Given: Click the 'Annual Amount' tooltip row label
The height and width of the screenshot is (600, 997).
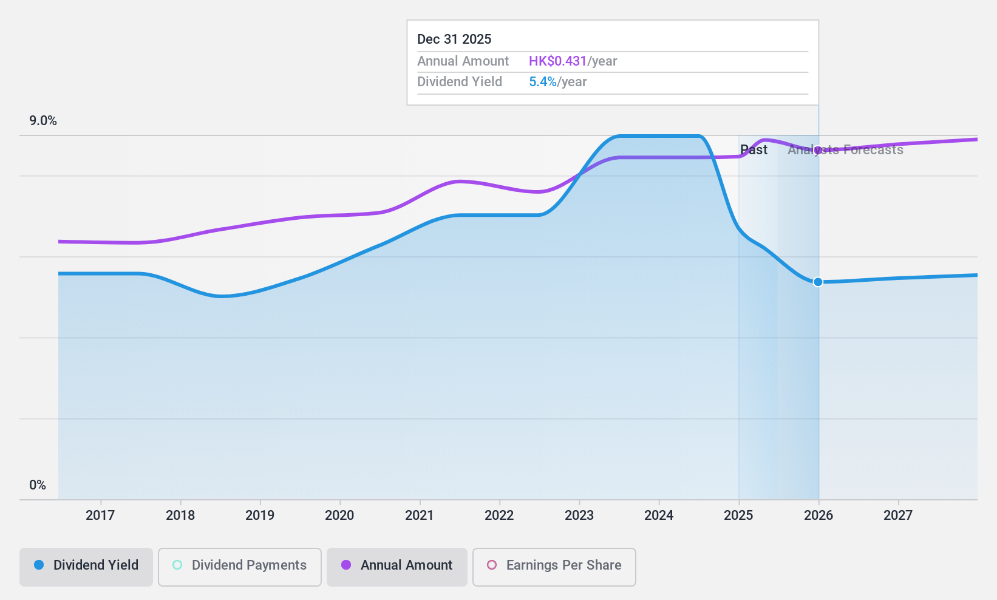Looking at the screenshot, I should coord(463,61).
